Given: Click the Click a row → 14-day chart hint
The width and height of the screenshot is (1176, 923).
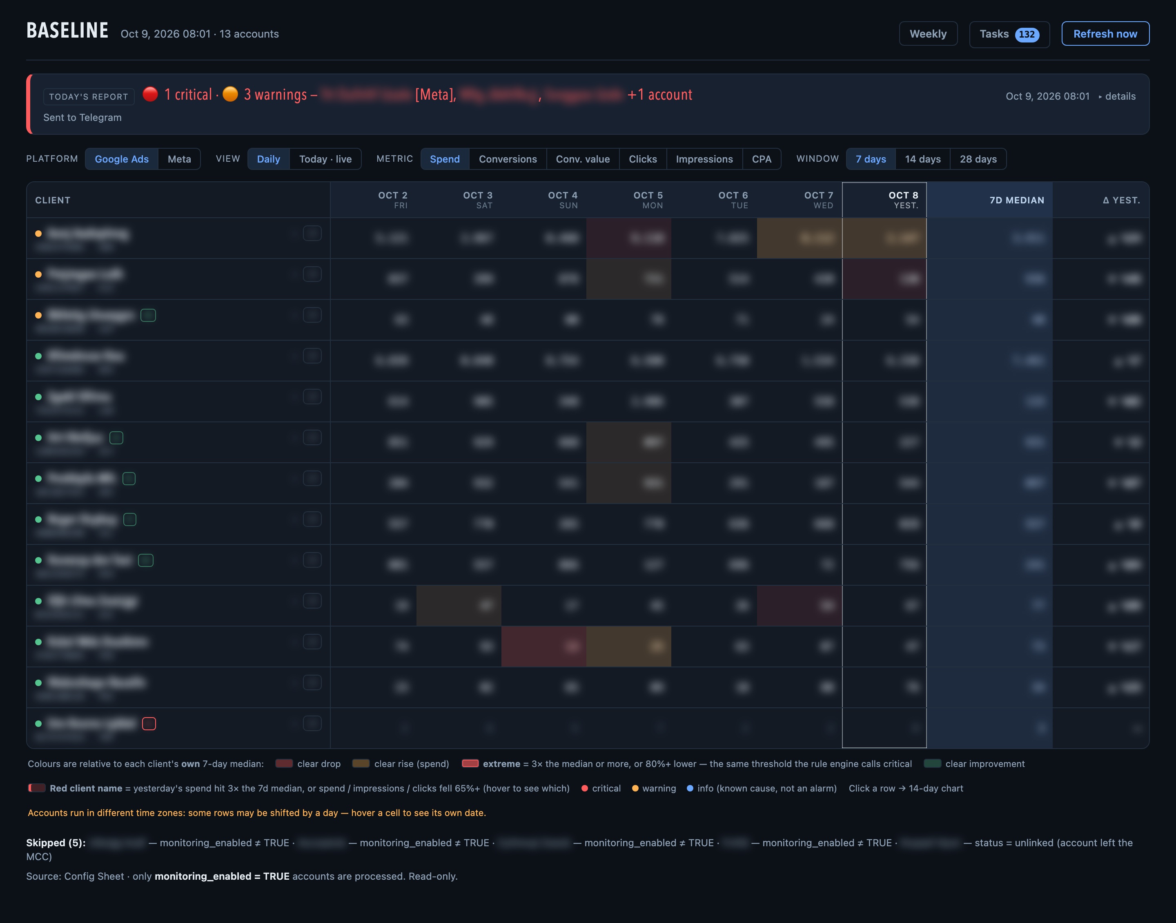Looking at the screenshot, I should coord(906,789).
